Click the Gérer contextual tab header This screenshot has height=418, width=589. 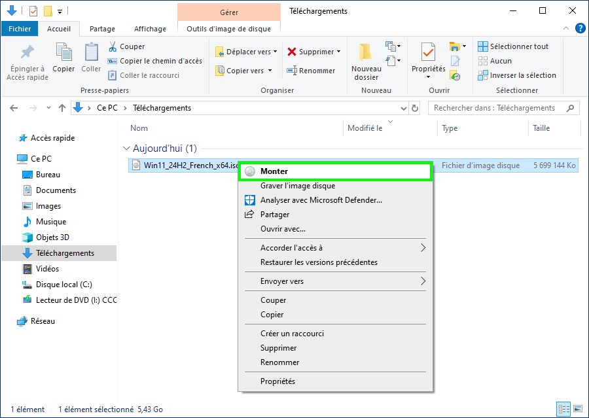[229, 12]
